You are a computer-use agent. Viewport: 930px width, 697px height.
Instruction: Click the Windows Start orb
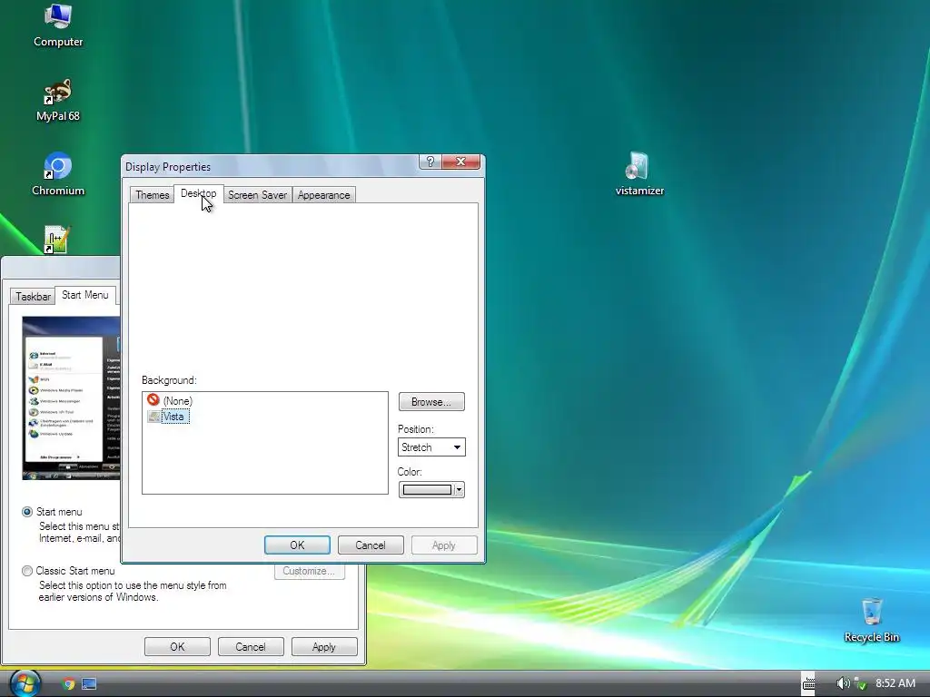tap(25, 682)
